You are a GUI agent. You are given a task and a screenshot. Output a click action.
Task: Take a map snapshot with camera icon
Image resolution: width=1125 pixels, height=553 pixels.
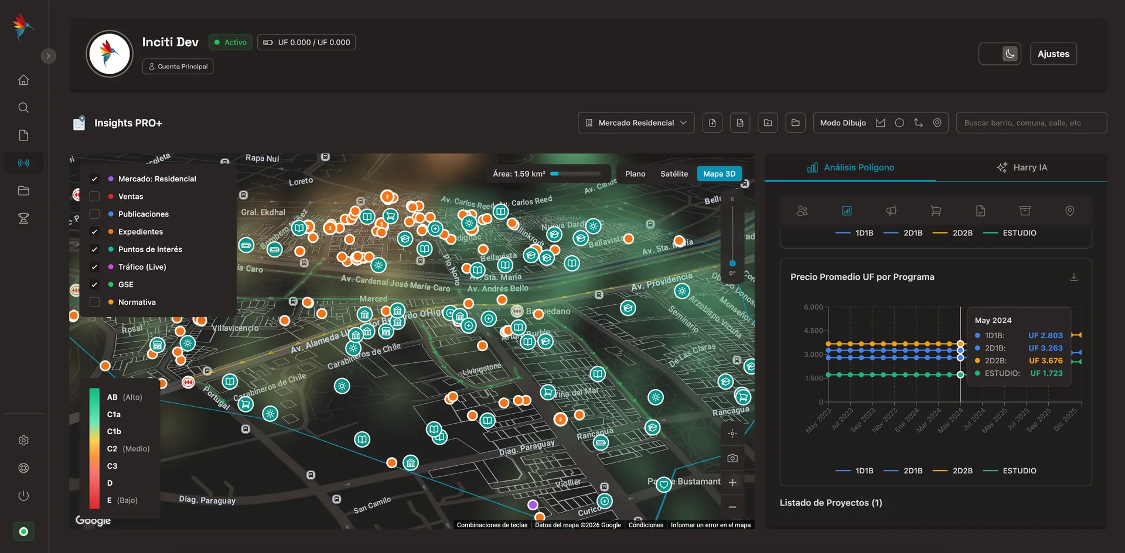(x=732, y=458)
